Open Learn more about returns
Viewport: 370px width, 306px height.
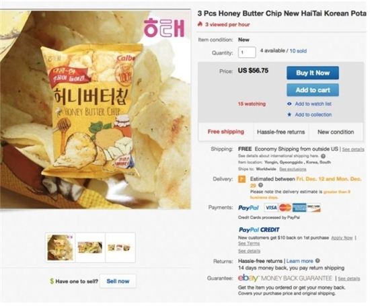coord(299,261)
